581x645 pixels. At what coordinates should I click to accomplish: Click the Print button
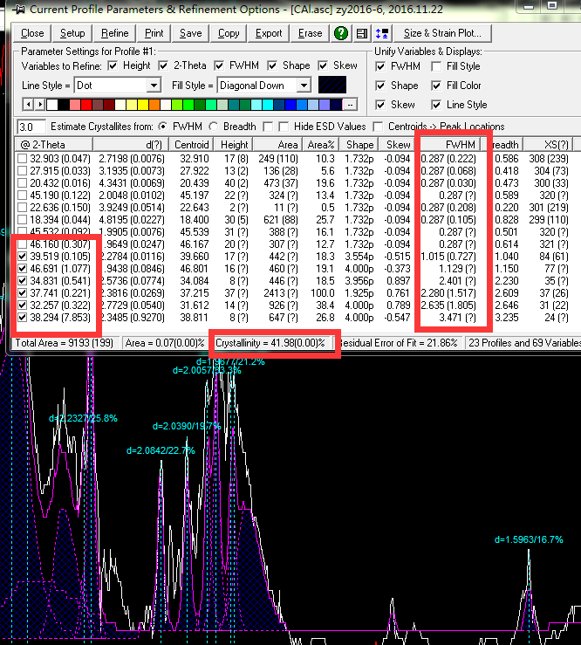click(x=154, y=33)
